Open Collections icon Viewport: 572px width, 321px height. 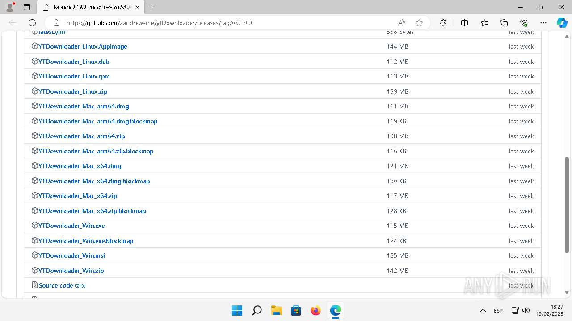point(504,23)
